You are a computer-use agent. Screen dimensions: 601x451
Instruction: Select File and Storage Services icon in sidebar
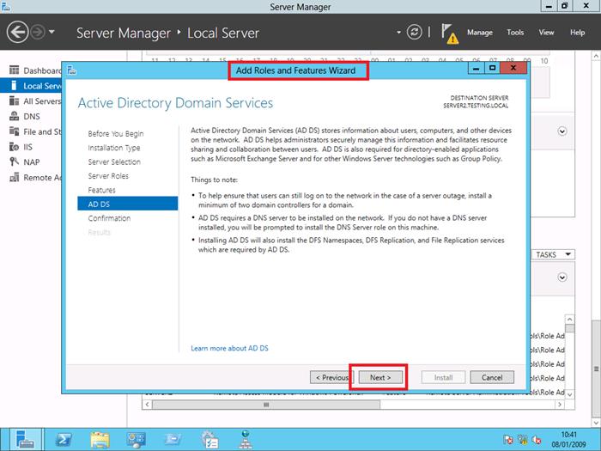(15, 131)
